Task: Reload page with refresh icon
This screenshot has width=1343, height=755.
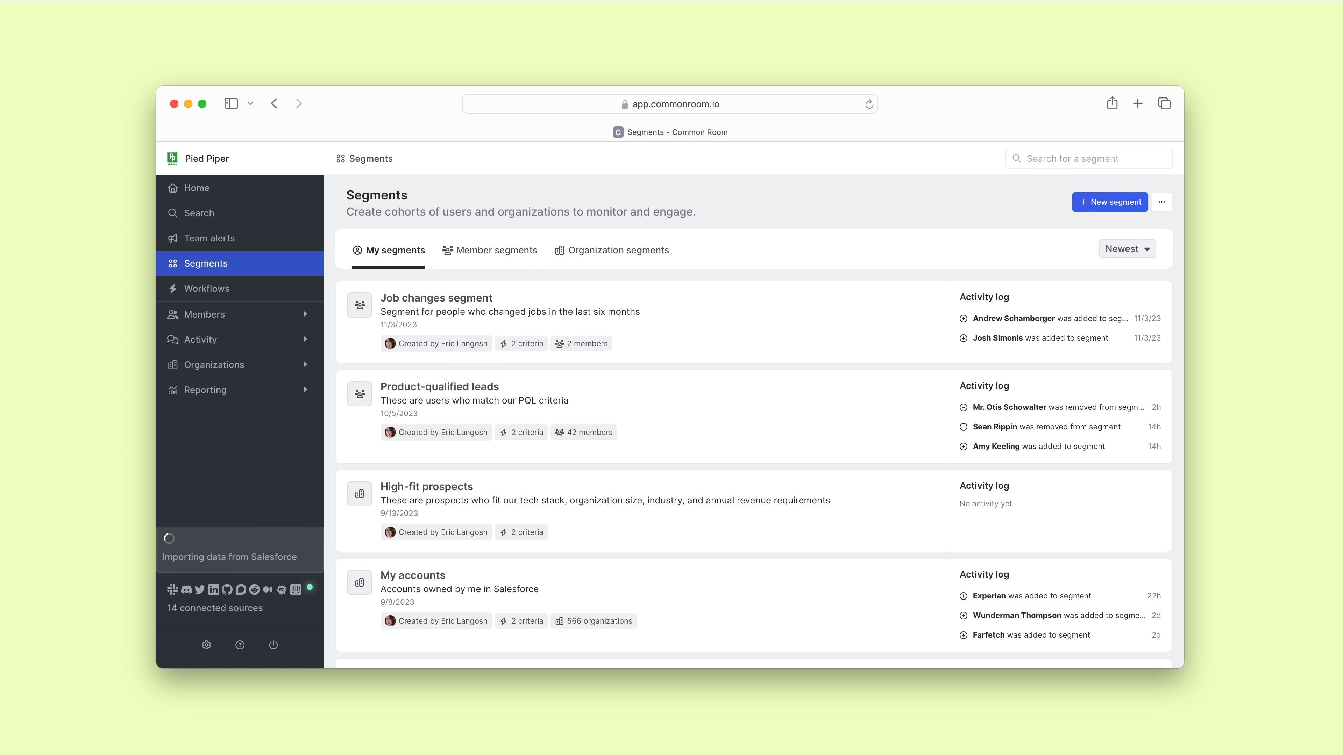Action: [x=869, y=104]
